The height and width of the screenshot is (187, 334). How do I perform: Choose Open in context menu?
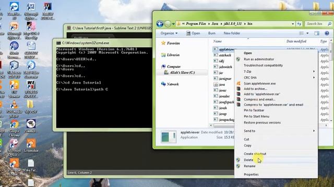[276, 53]
